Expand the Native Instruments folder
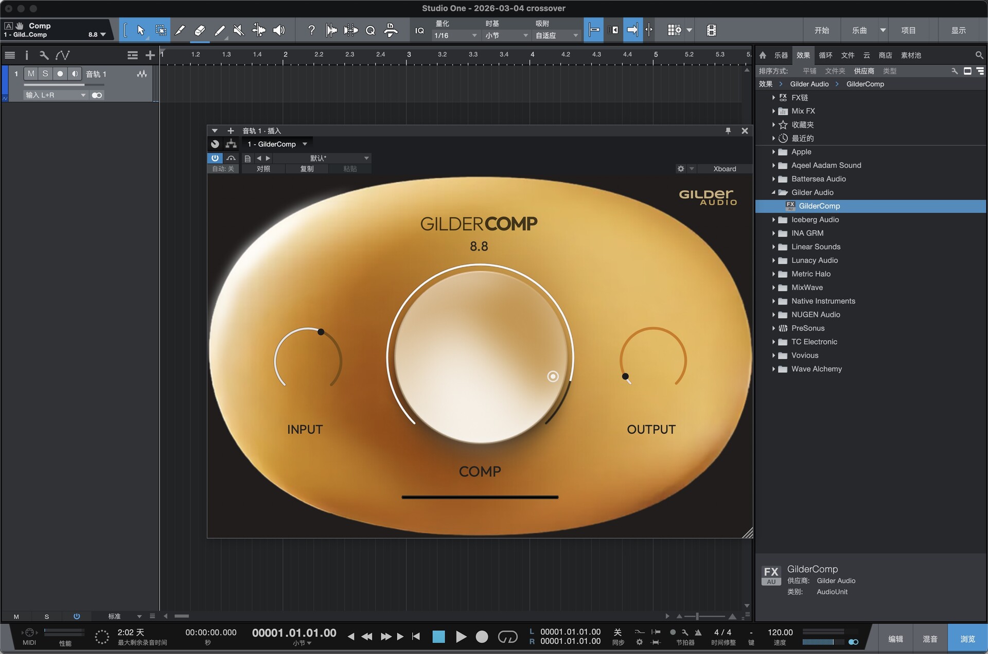 point(773,301)
